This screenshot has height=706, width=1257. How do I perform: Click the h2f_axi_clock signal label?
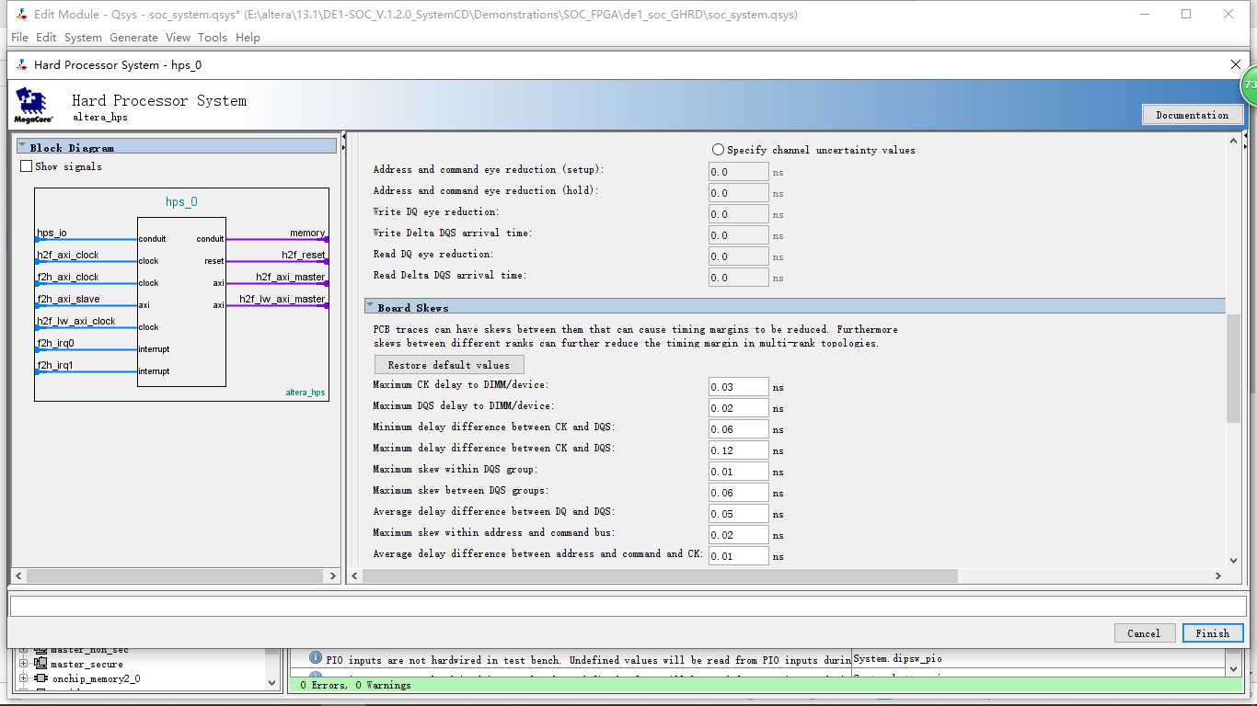(x=68, y=256)
